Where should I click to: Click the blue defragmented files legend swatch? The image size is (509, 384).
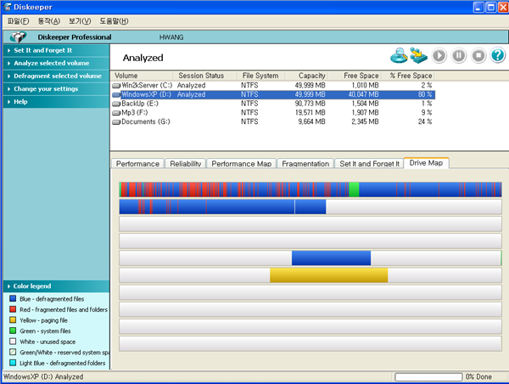[x=13, y=298]
